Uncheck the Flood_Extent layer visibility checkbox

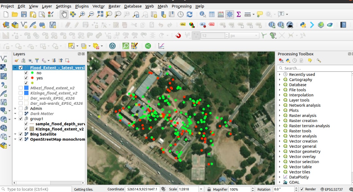[x=21, y=67]
